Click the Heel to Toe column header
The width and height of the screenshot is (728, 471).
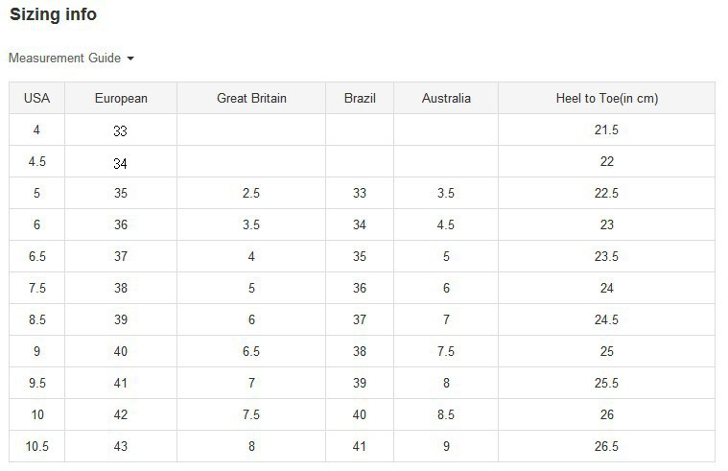tap(606, 98)
